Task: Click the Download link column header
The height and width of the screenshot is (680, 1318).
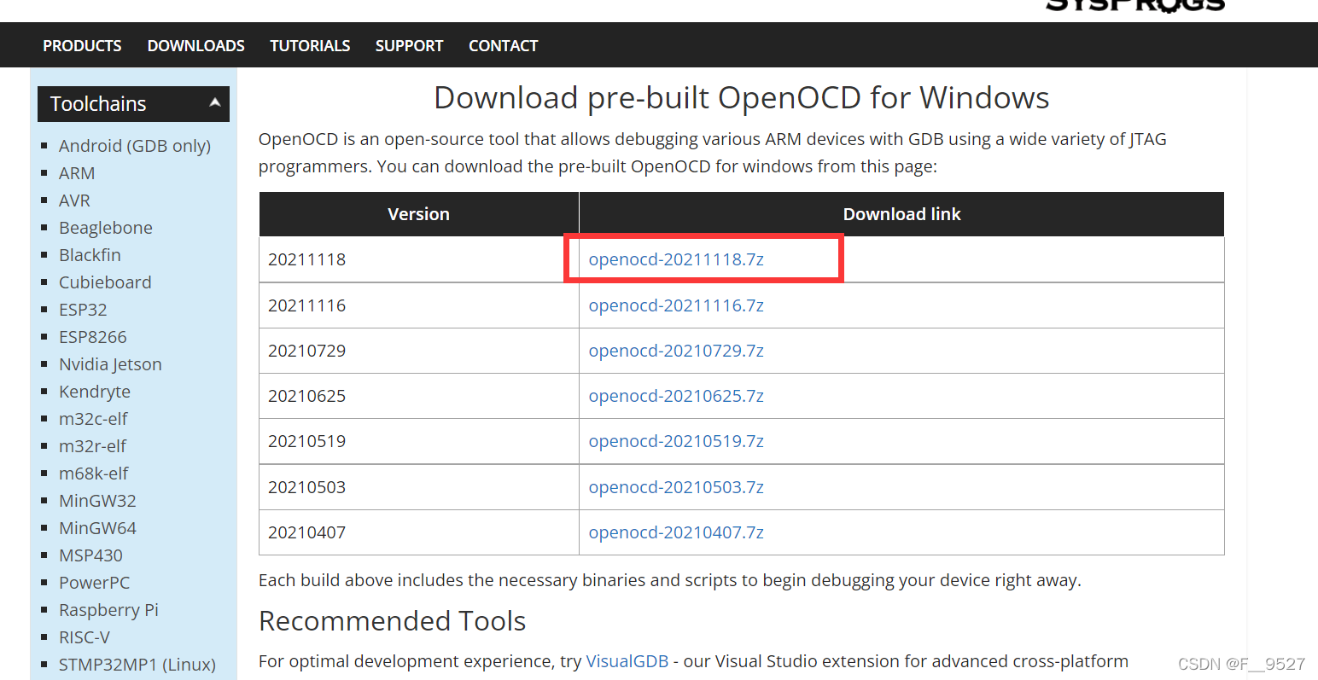Action: pos(901,214)
